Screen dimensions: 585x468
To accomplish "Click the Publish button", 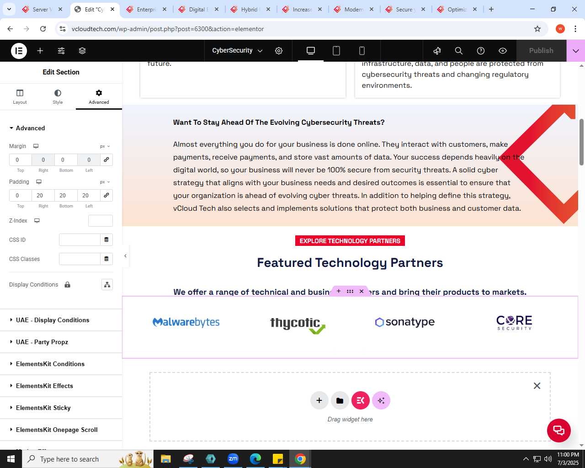I will point(541,51).
